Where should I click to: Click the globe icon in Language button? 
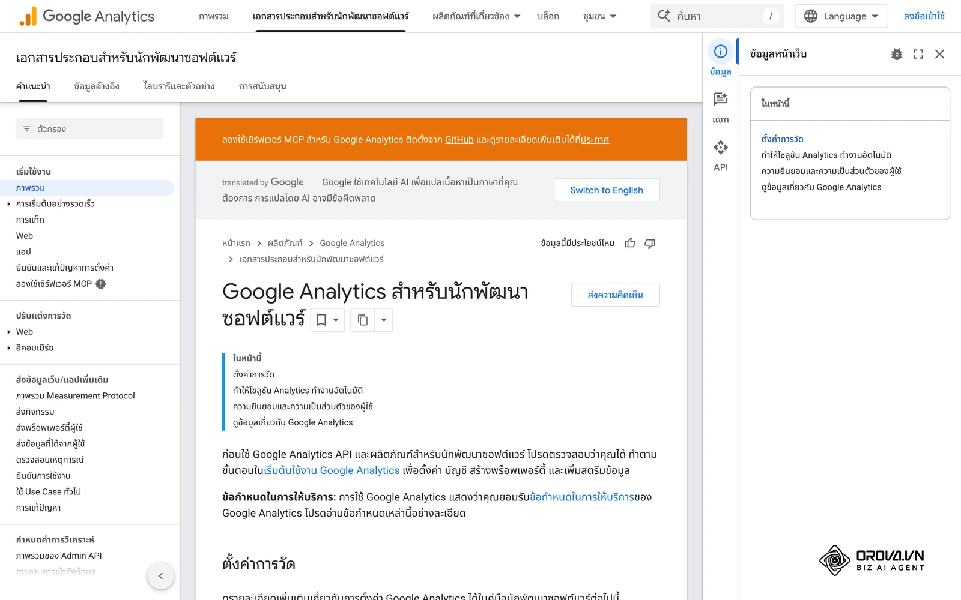pyautogui.click(x=811, y=16)
